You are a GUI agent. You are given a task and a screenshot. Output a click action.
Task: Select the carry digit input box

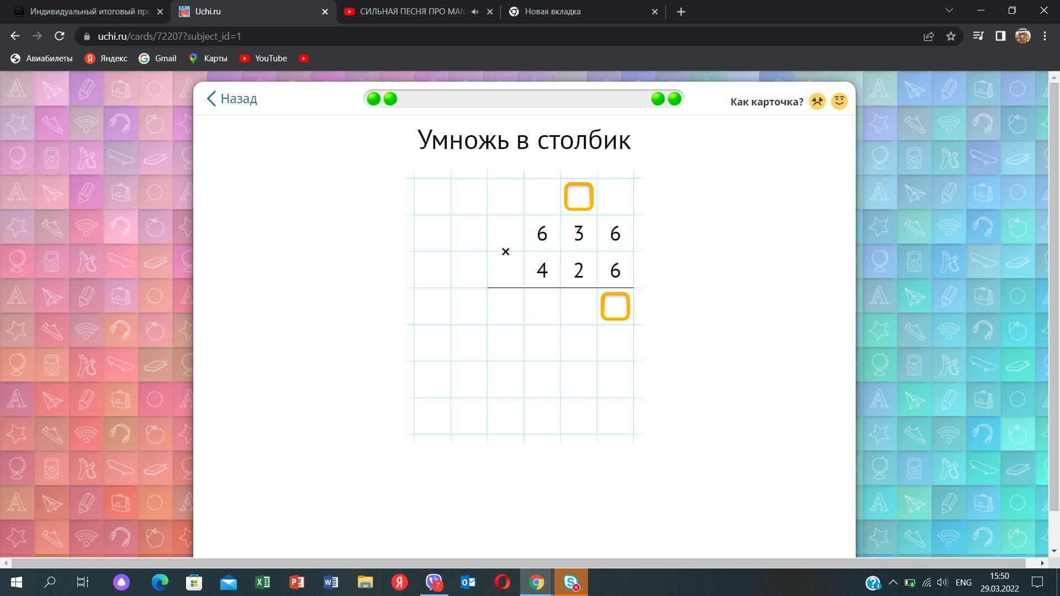pos(579,196)
